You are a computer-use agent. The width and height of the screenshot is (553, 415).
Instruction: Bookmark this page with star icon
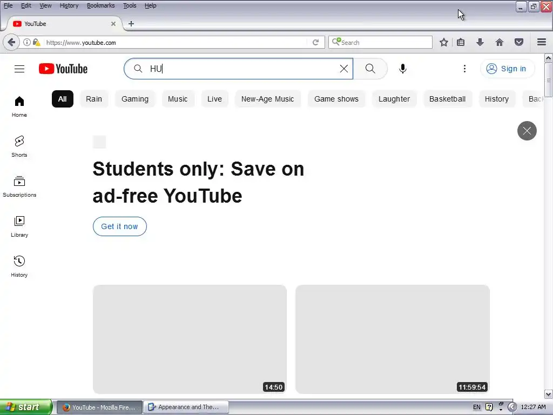444,42
